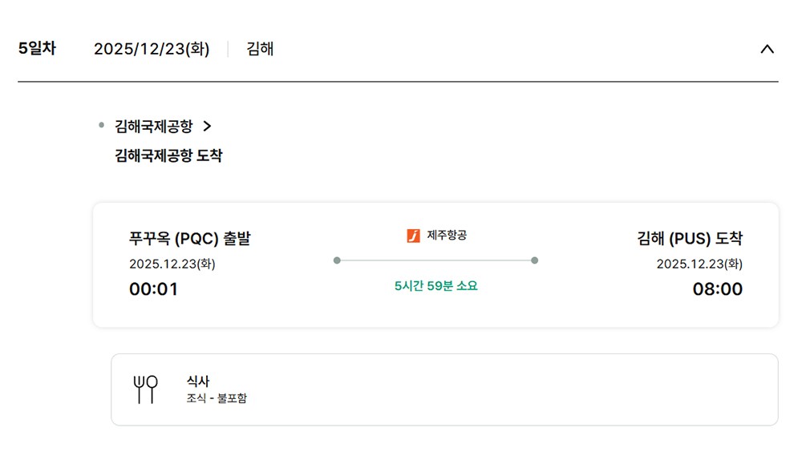802x460 pixels.
Task: Click the 식사 meal heading
Action: point(197,381)
